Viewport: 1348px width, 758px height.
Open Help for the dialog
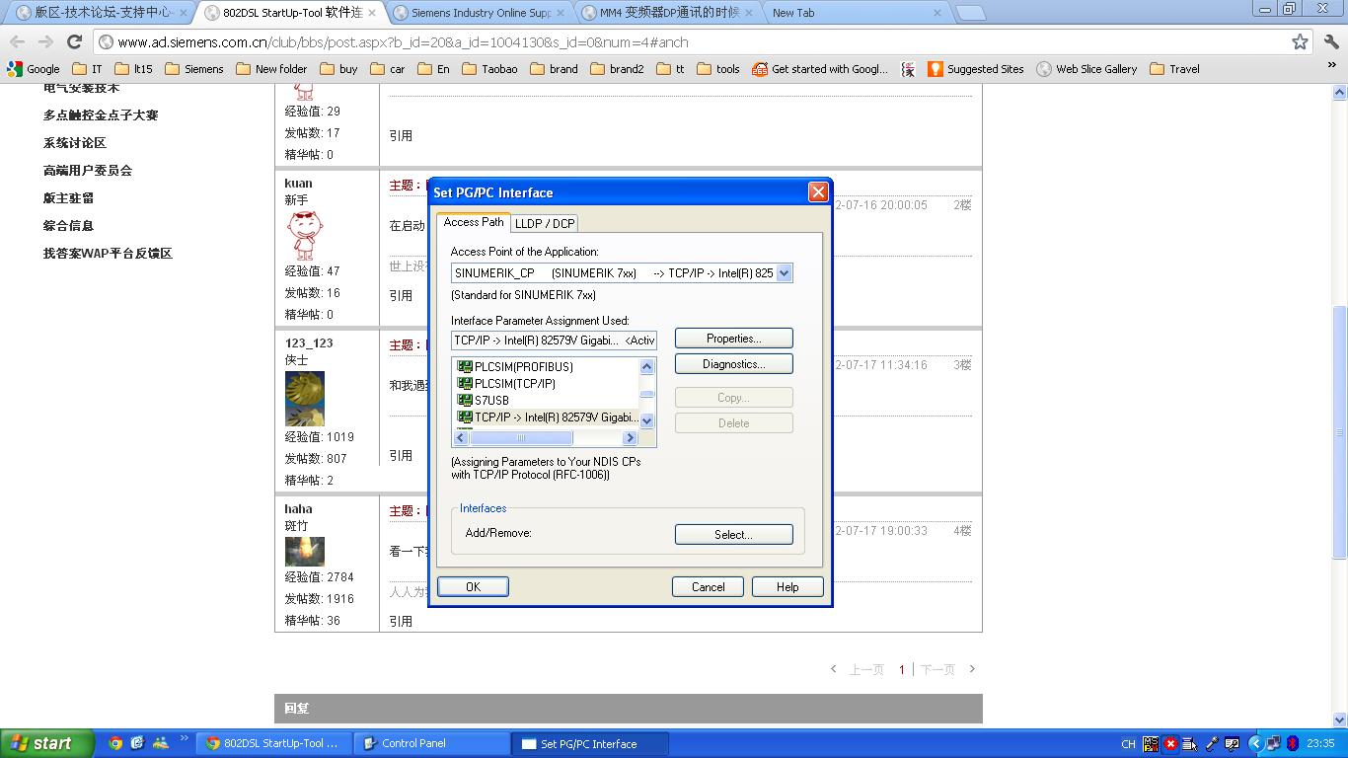pyautogui.click(x=787, y=586)
